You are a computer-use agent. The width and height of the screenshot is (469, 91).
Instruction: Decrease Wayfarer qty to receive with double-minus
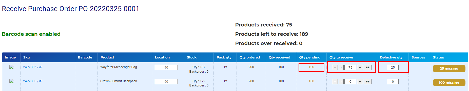(x=335, y=68)
